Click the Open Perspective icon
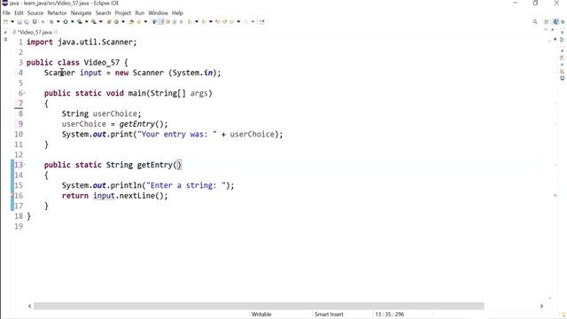 coord(547,21)
